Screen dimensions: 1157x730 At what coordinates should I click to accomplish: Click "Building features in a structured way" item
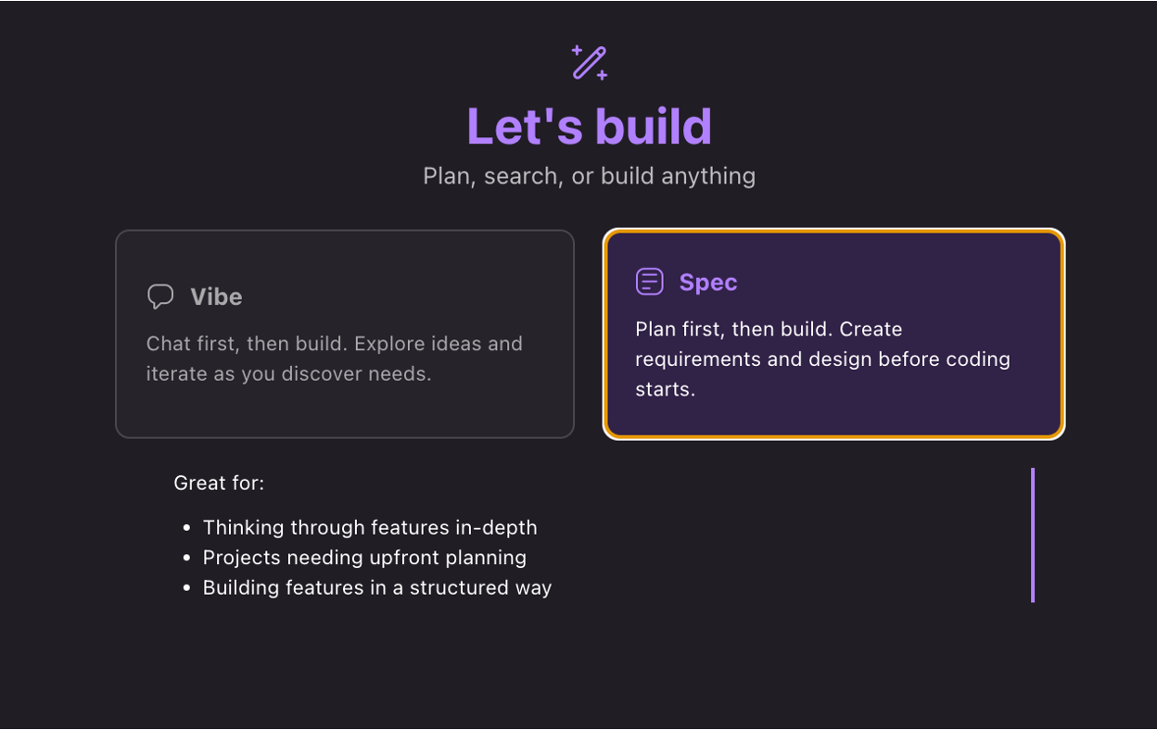[x=377, y=587]
